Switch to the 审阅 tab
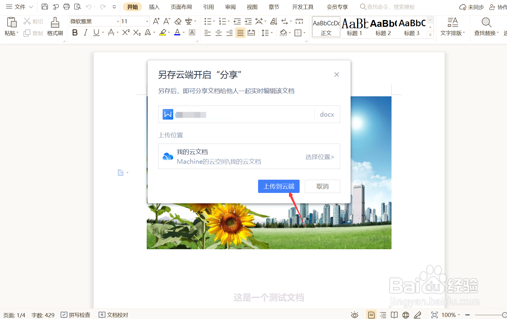Screen dimensions: 507x319 point(230,7)
